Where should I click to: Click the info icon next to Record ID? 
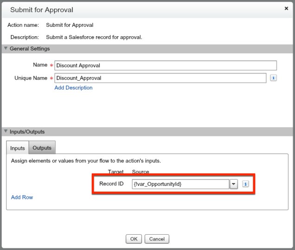(x=246, y=184)
